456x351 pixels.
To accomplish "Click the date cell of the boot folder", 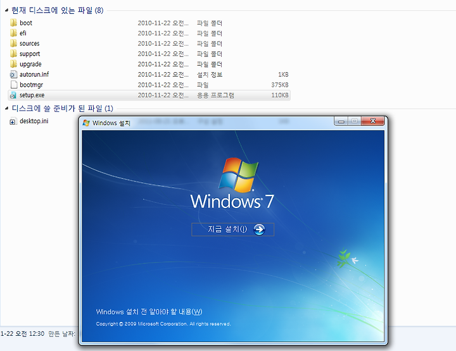I will click(163, 23).
